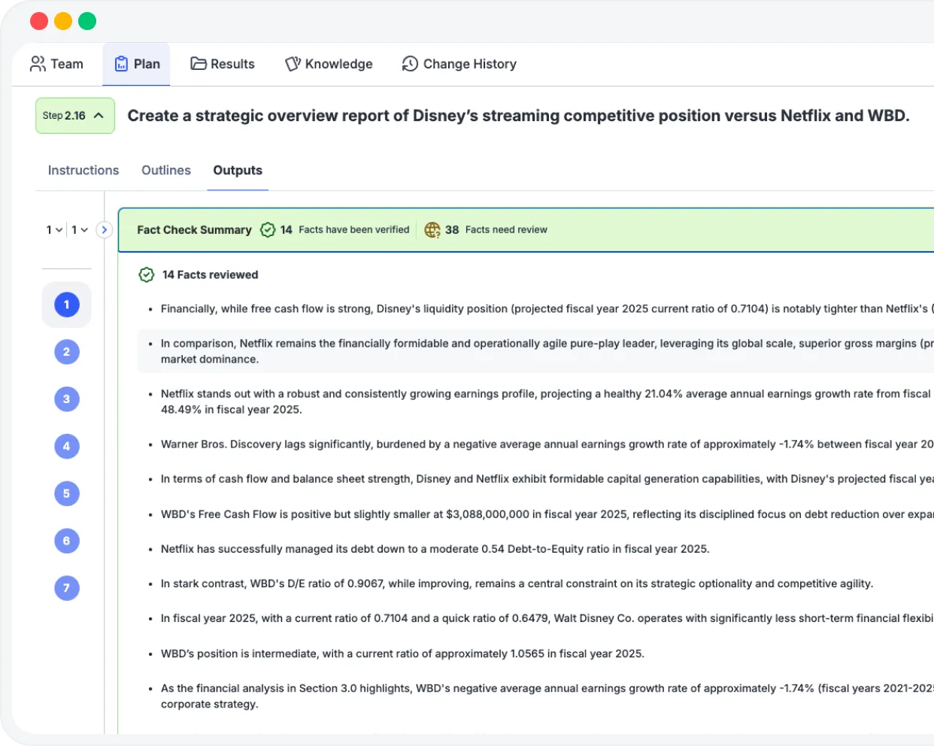Image resolution: width=934 pixels, height=746 pixels.
Task: Switch to the Outlines tab
Action: click(166, 171)
